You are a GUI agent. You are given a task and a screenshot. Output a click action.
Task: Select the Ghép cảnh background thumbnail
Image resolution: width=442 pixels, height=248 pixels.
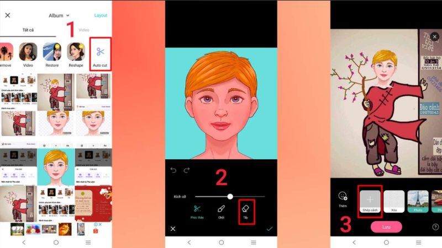pyautogui.click(x=370, y=199)
